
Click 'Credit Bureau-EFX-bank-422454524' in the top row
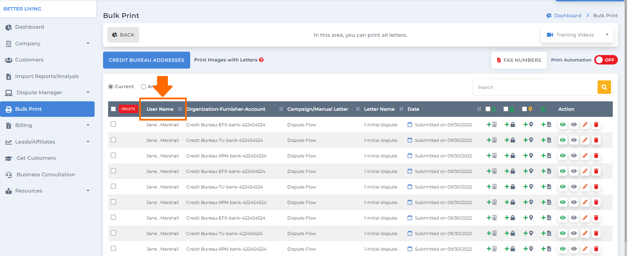click(226, 125)
